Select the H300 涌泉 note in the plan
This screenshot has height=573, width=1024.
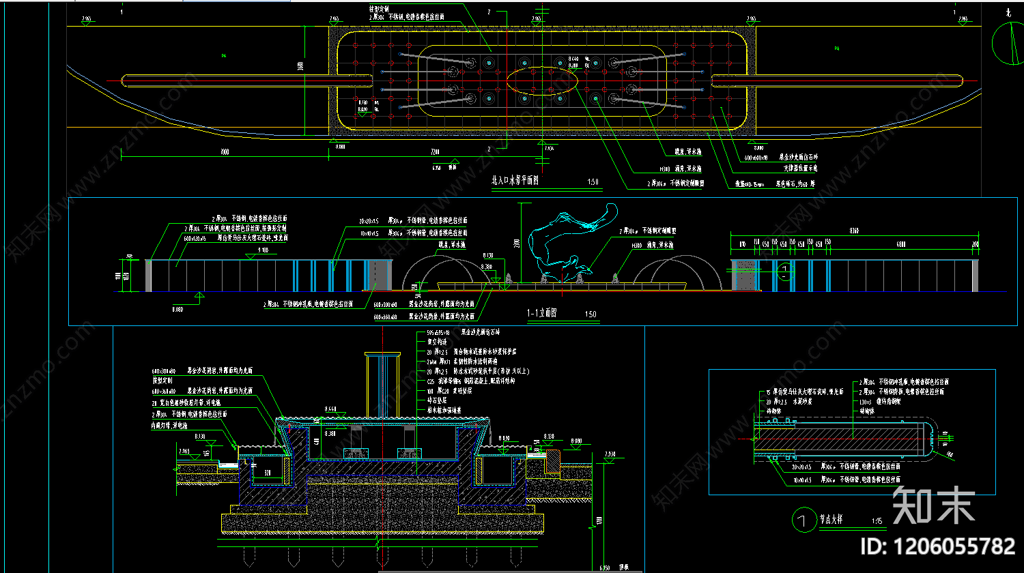point(679,168)
